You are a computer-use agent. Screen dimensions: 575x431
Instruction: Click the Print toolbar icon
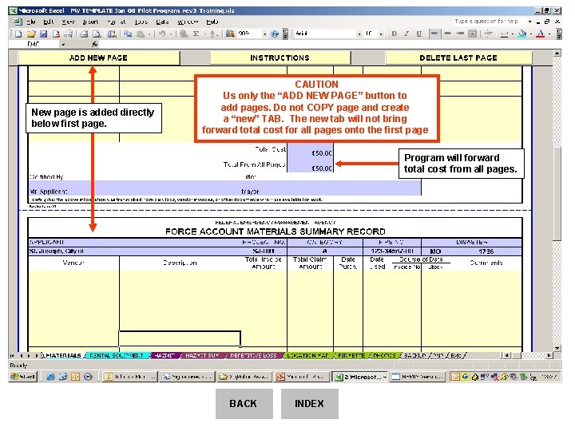coord(84,34)
